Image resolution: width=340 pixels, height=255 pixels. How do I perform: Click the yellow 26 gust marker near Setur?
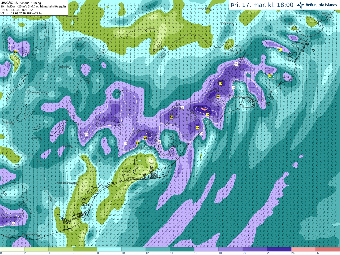click(x=15, y=52)
